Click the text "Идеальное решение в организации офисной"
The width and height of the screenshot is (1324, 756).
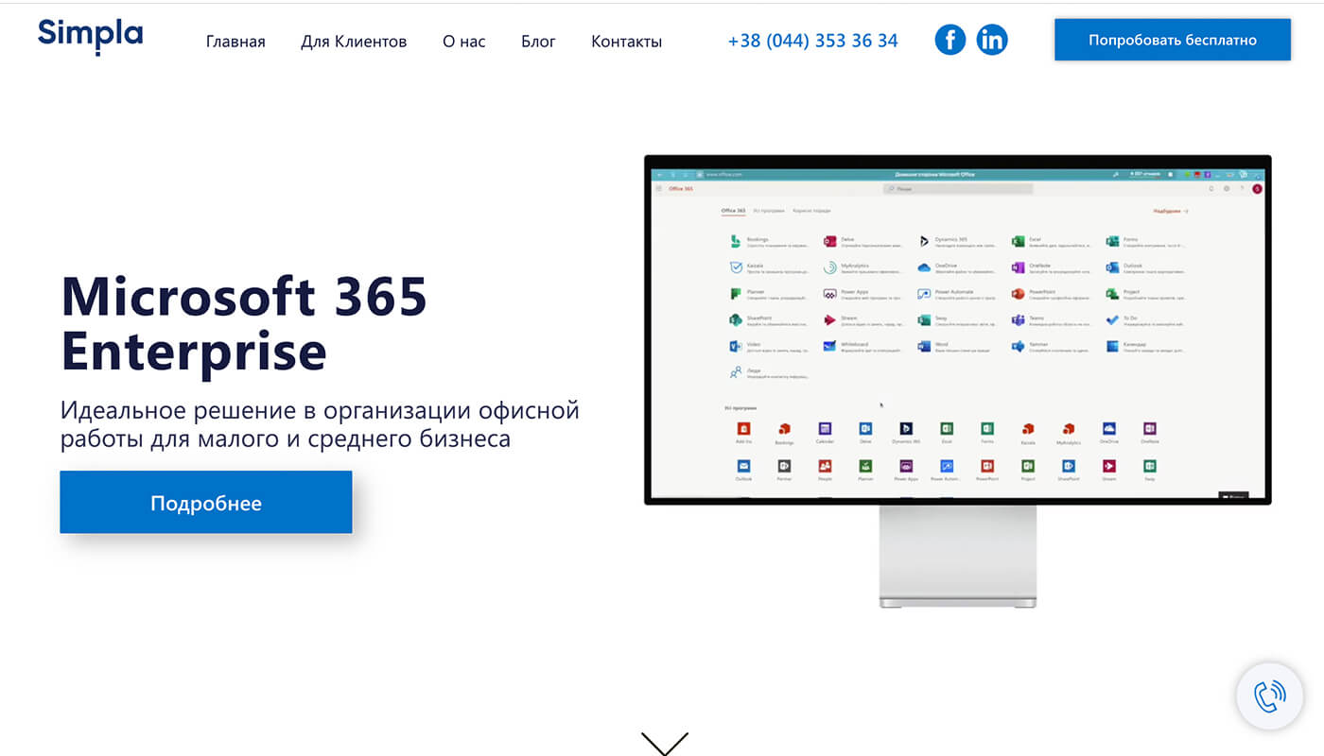(320, 411)
